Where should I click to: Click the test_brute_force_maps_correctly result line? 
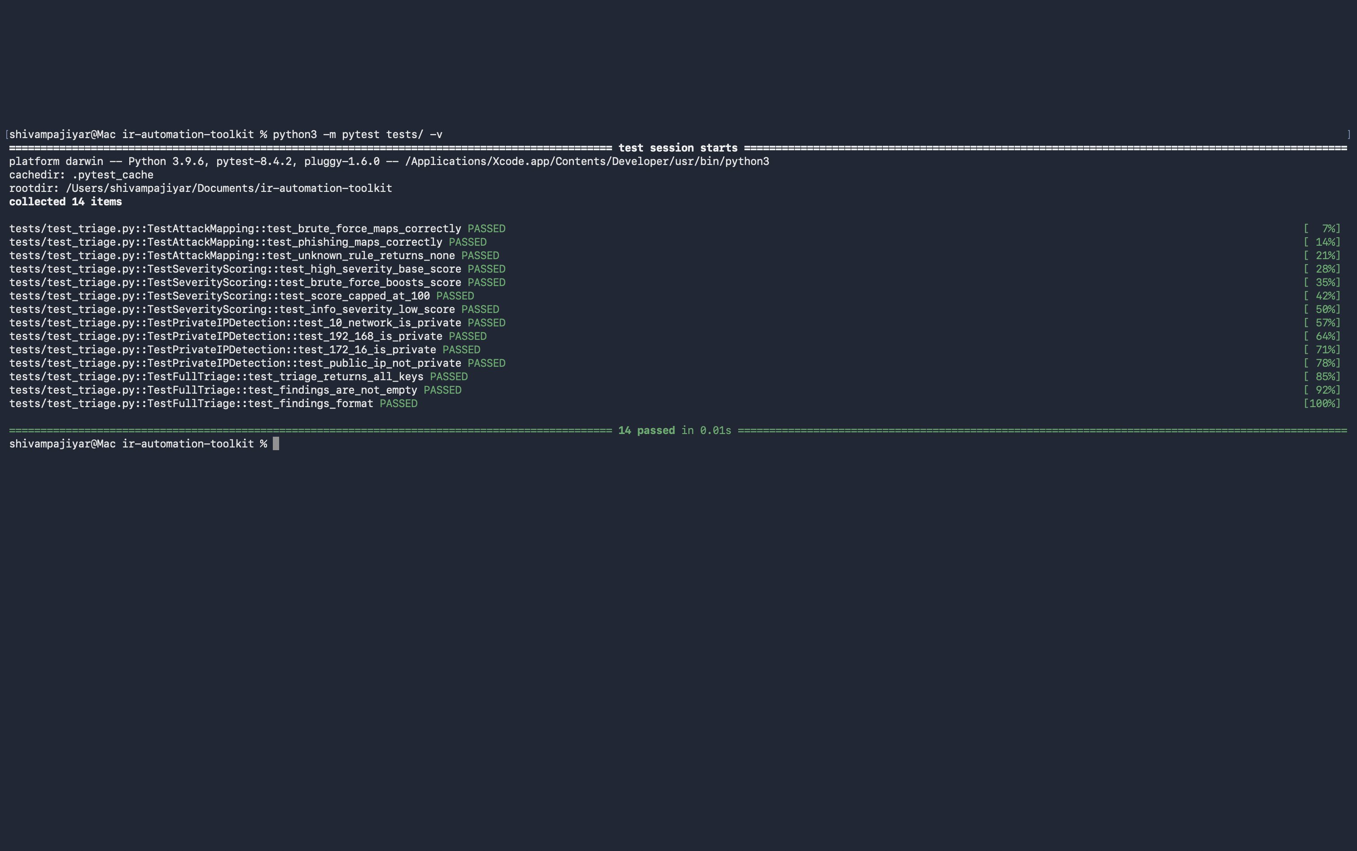click(258, 229)
